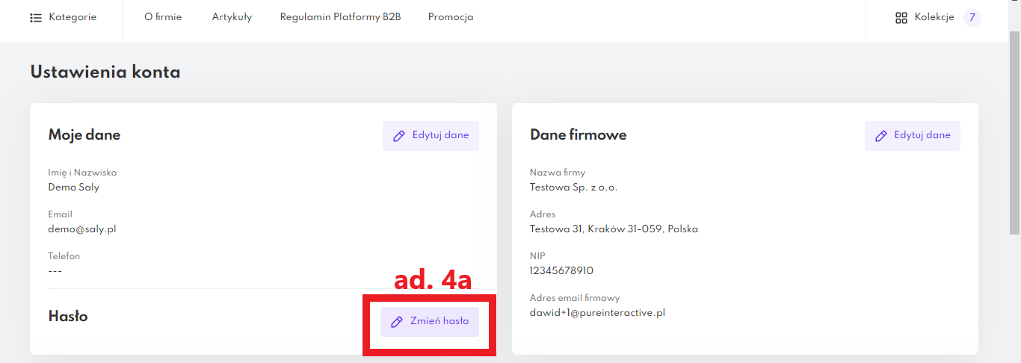Open the Artykuły menu item
Image resolution: width=1021 pixels, height=363 pixels.
[232, 17]
